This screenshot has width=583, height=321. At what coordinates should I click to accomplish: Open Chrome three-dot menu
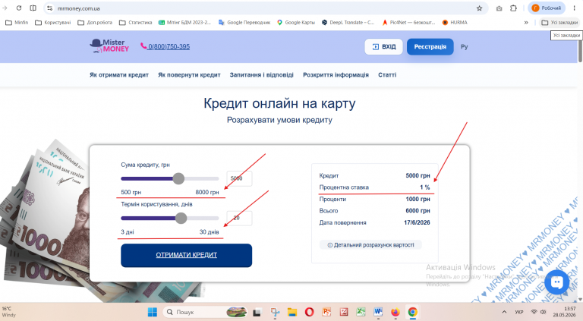[575, 8]
